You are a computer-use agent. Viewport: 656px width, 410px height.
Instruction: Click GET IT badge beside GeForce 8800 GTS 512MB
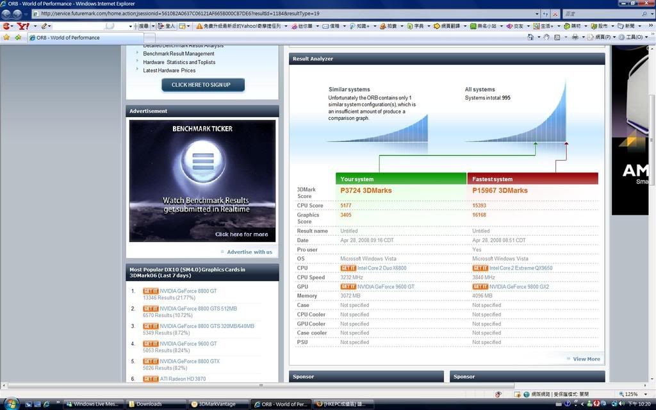151,308
